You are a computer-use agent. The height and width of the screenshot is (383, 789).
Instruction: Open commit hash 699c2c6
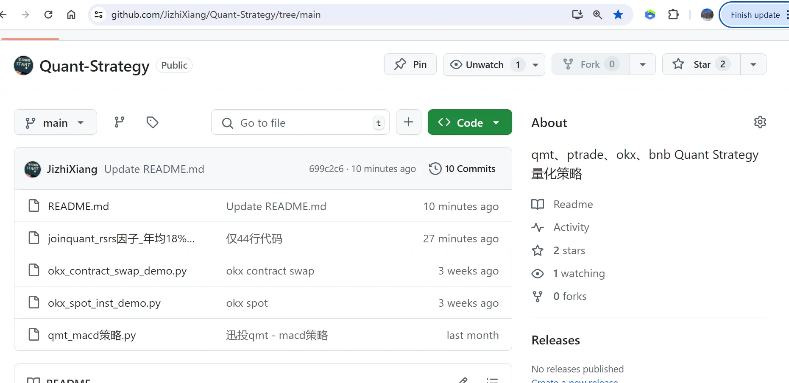(326, 169)
